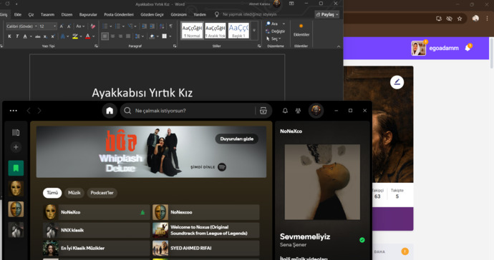
Task: Expand Spotify library sidebar
Action: click(x=16, y=132)
